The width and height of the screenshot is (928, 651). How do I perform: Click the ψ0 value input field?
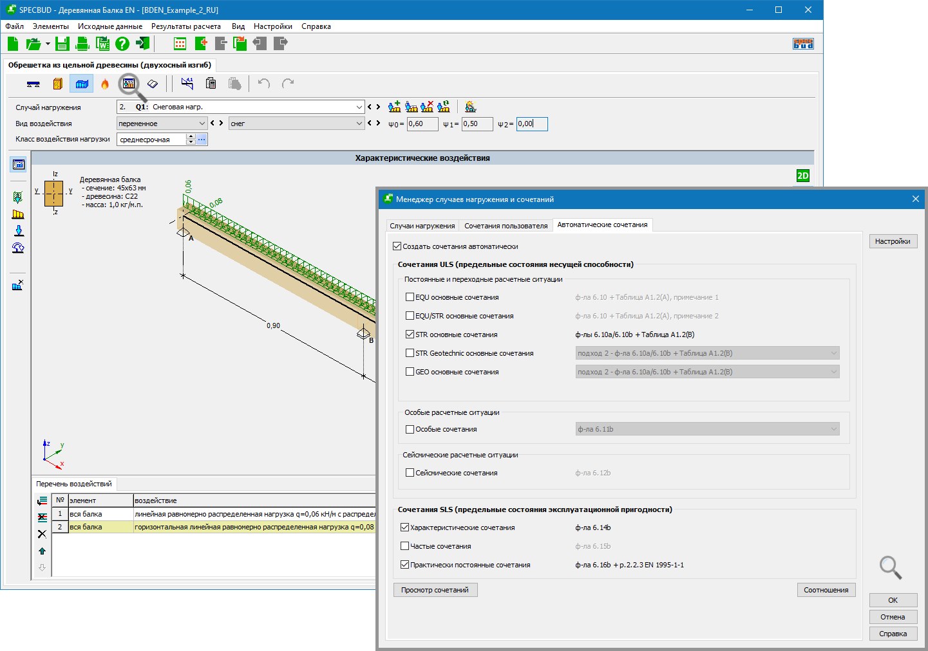[x=422, y=124]
